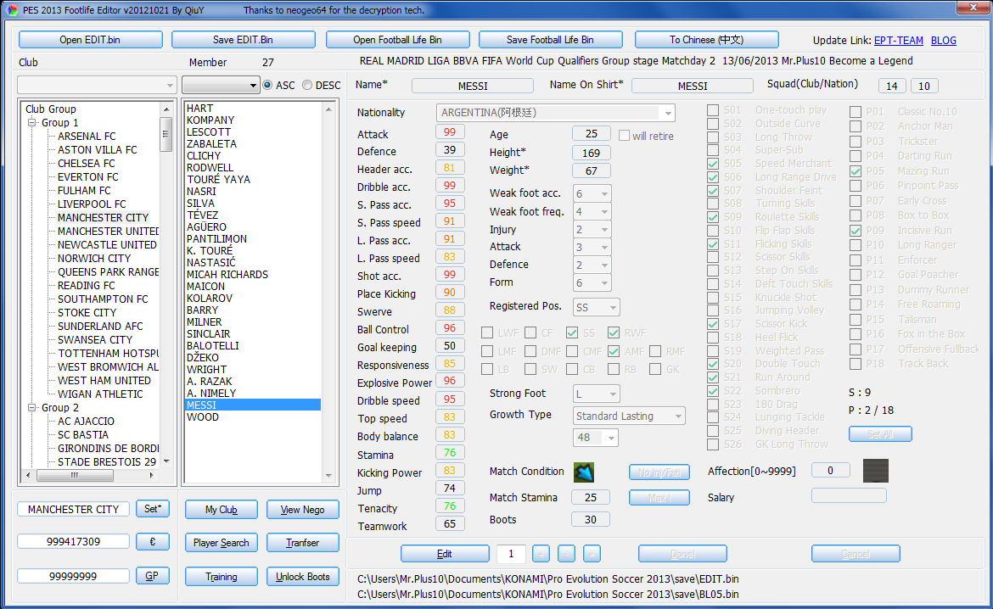
Task: Click the Open EDIT.bin button
Action: tap(90, 40)
